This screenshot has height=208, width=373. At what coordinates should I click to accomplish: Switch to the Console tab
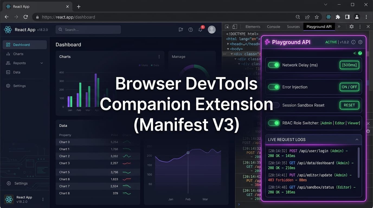pyautogui.click(x=274, y=27)
